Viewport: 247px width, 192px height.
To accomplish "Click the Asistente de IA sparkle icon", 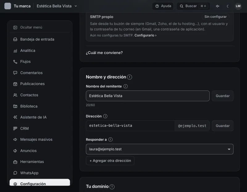I will point(15,117).
